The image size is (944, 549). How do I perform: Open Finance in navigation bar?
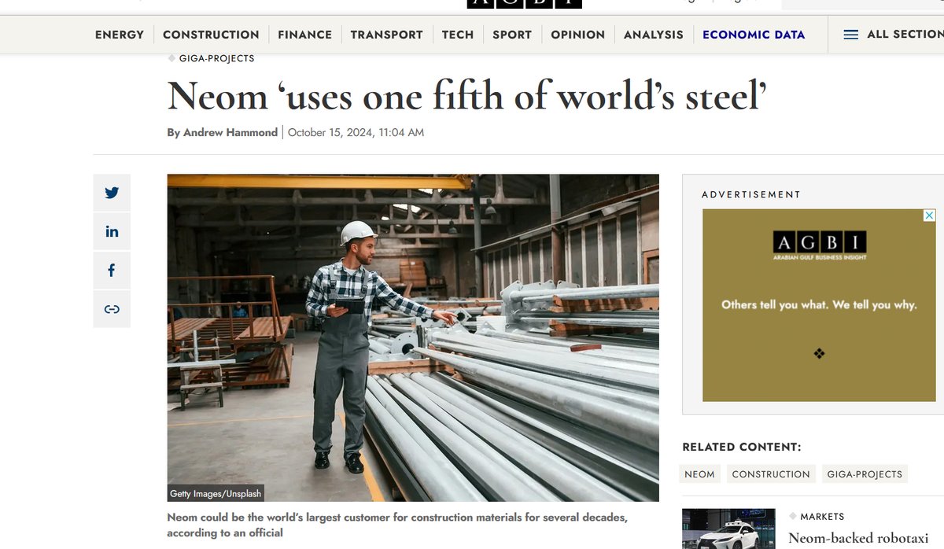click(304, 35)
